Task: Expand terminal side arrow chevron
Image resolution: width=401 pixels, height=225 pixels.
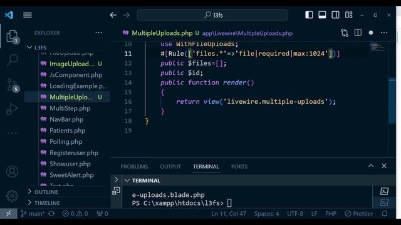Action: (117, 180)
